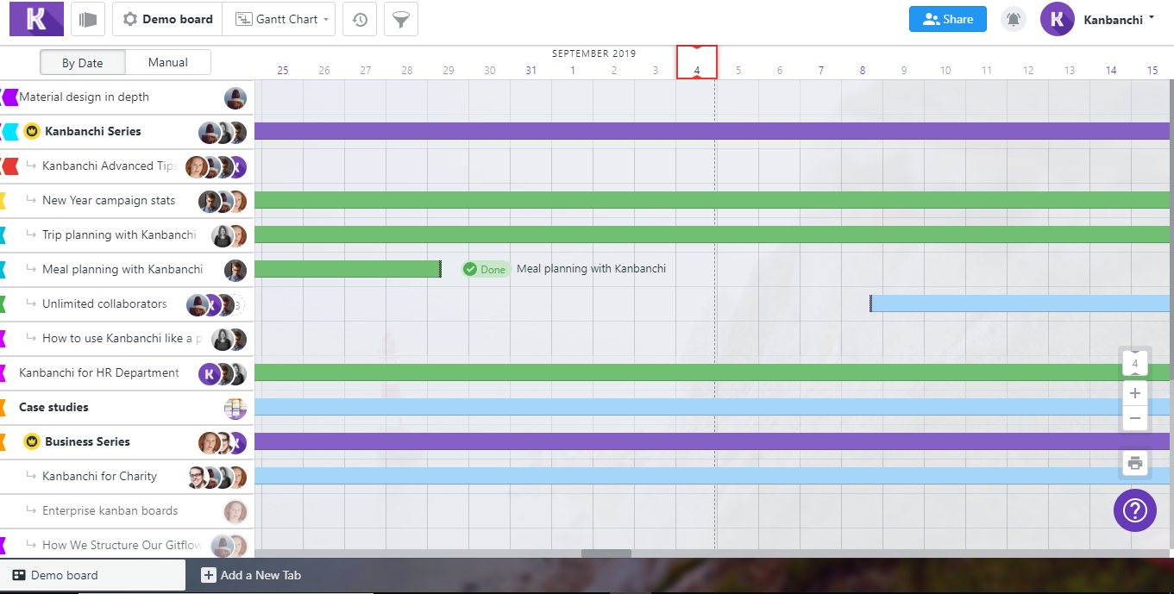Open notifications bell icon
The image size is (1174, 594).
click(x=1014, y=19)
